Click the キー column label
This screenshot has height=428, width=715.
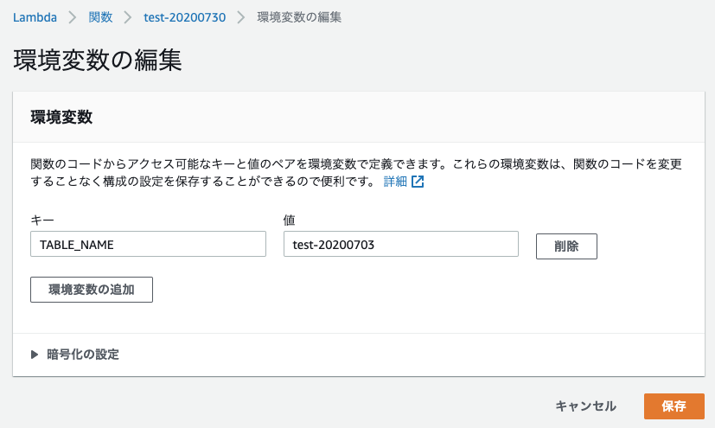pos(42,220)
